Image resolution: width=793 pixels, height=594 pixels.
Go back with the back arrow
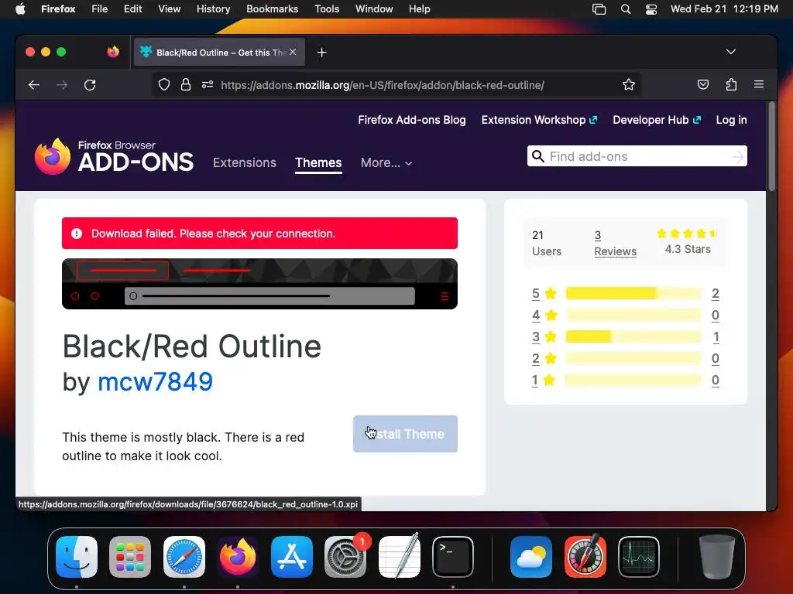[x=34, y=85]
